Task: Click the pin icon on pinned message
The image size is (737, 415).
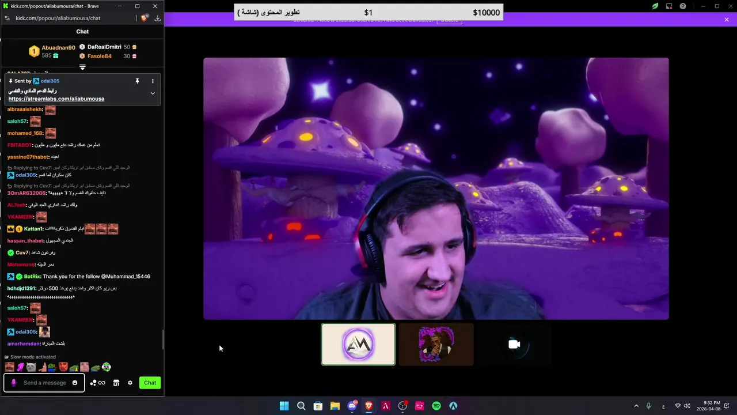Action: click(137, 81)
